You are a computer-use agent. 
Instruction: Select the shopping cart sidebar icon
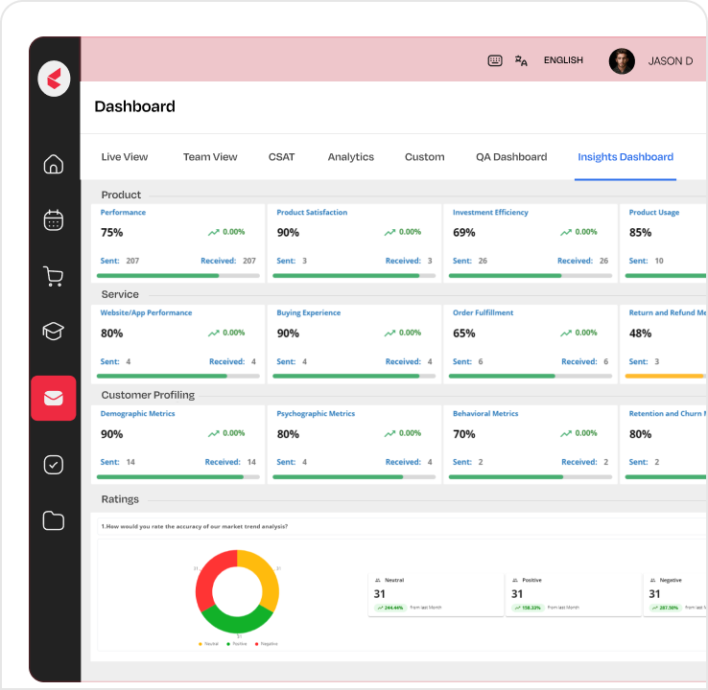coord(54,277)
